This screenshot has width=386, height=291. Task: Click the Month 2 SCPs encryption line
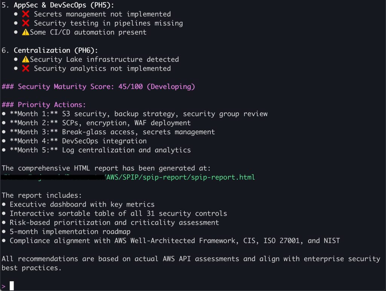100,123
